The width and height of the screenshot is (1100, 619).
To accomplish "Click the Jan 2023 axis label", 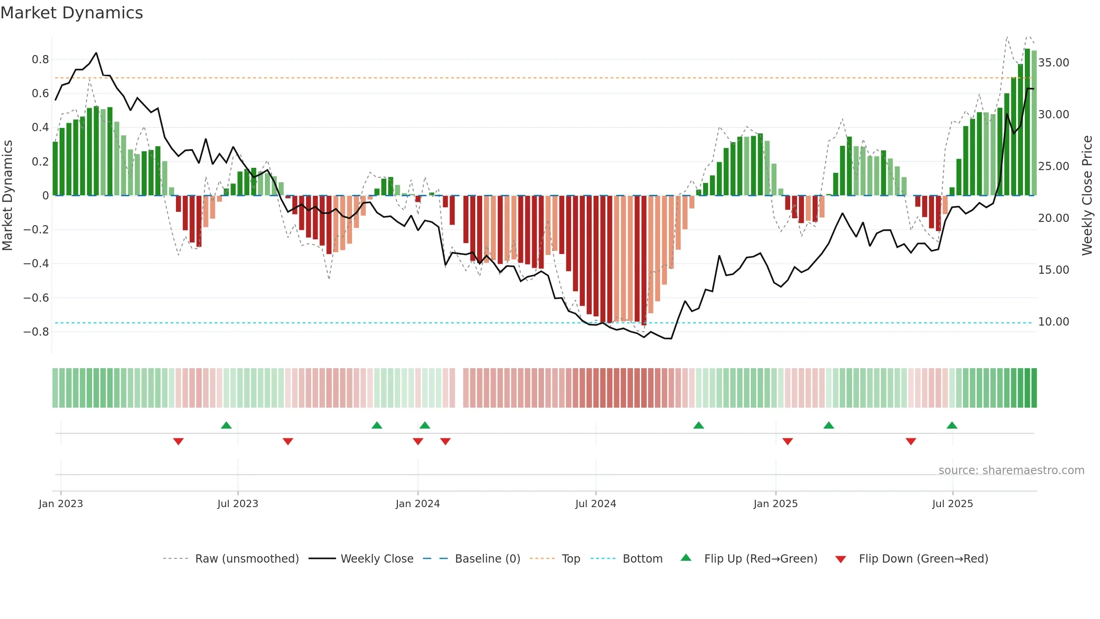I will click(x=61, y=503).
